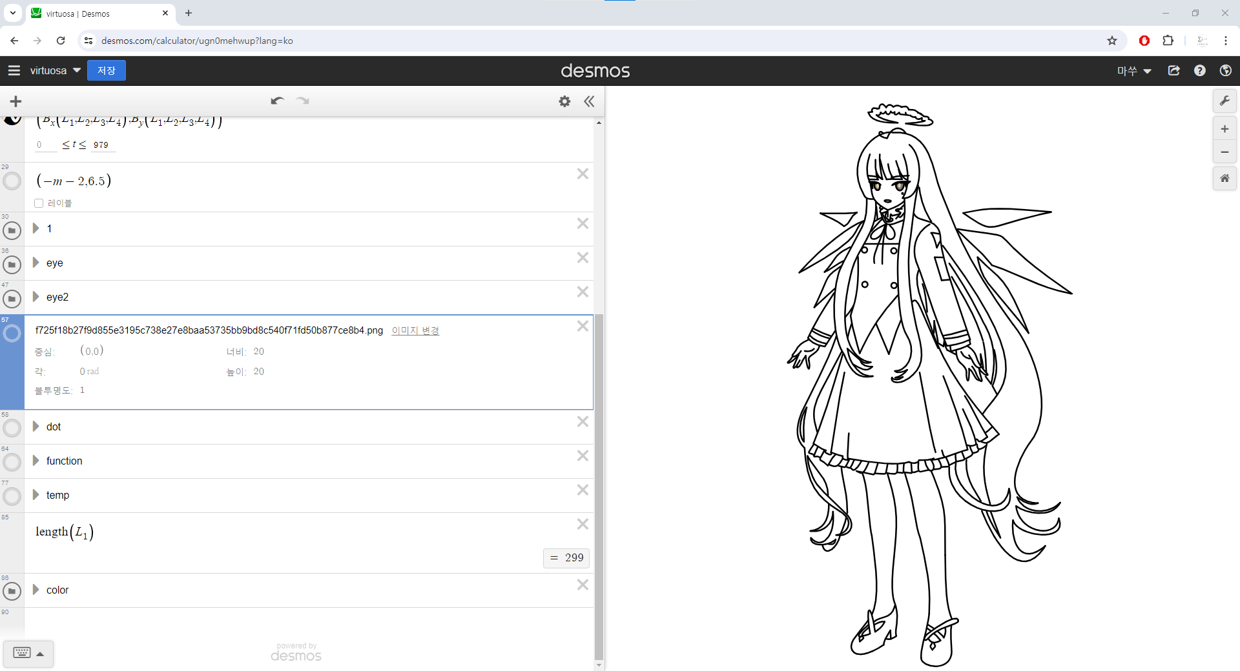Screen dimensions: 1240x671
Task: Open the graph settings wrench
Action: pyautogui.click(x=1224, y=101)
